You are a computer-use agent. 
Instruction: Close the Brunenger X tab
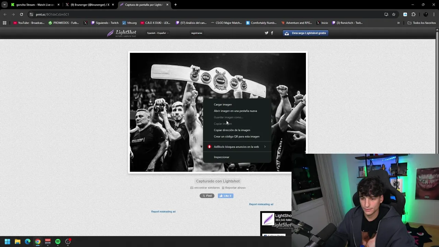coord(113,5)
